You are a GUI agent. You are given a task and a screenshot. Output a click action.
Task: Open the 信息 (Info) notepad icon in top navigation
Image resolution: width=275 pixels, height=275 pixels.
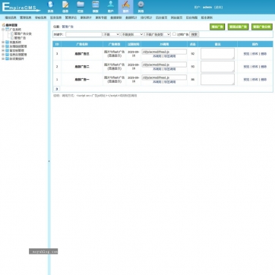point(65,7)
